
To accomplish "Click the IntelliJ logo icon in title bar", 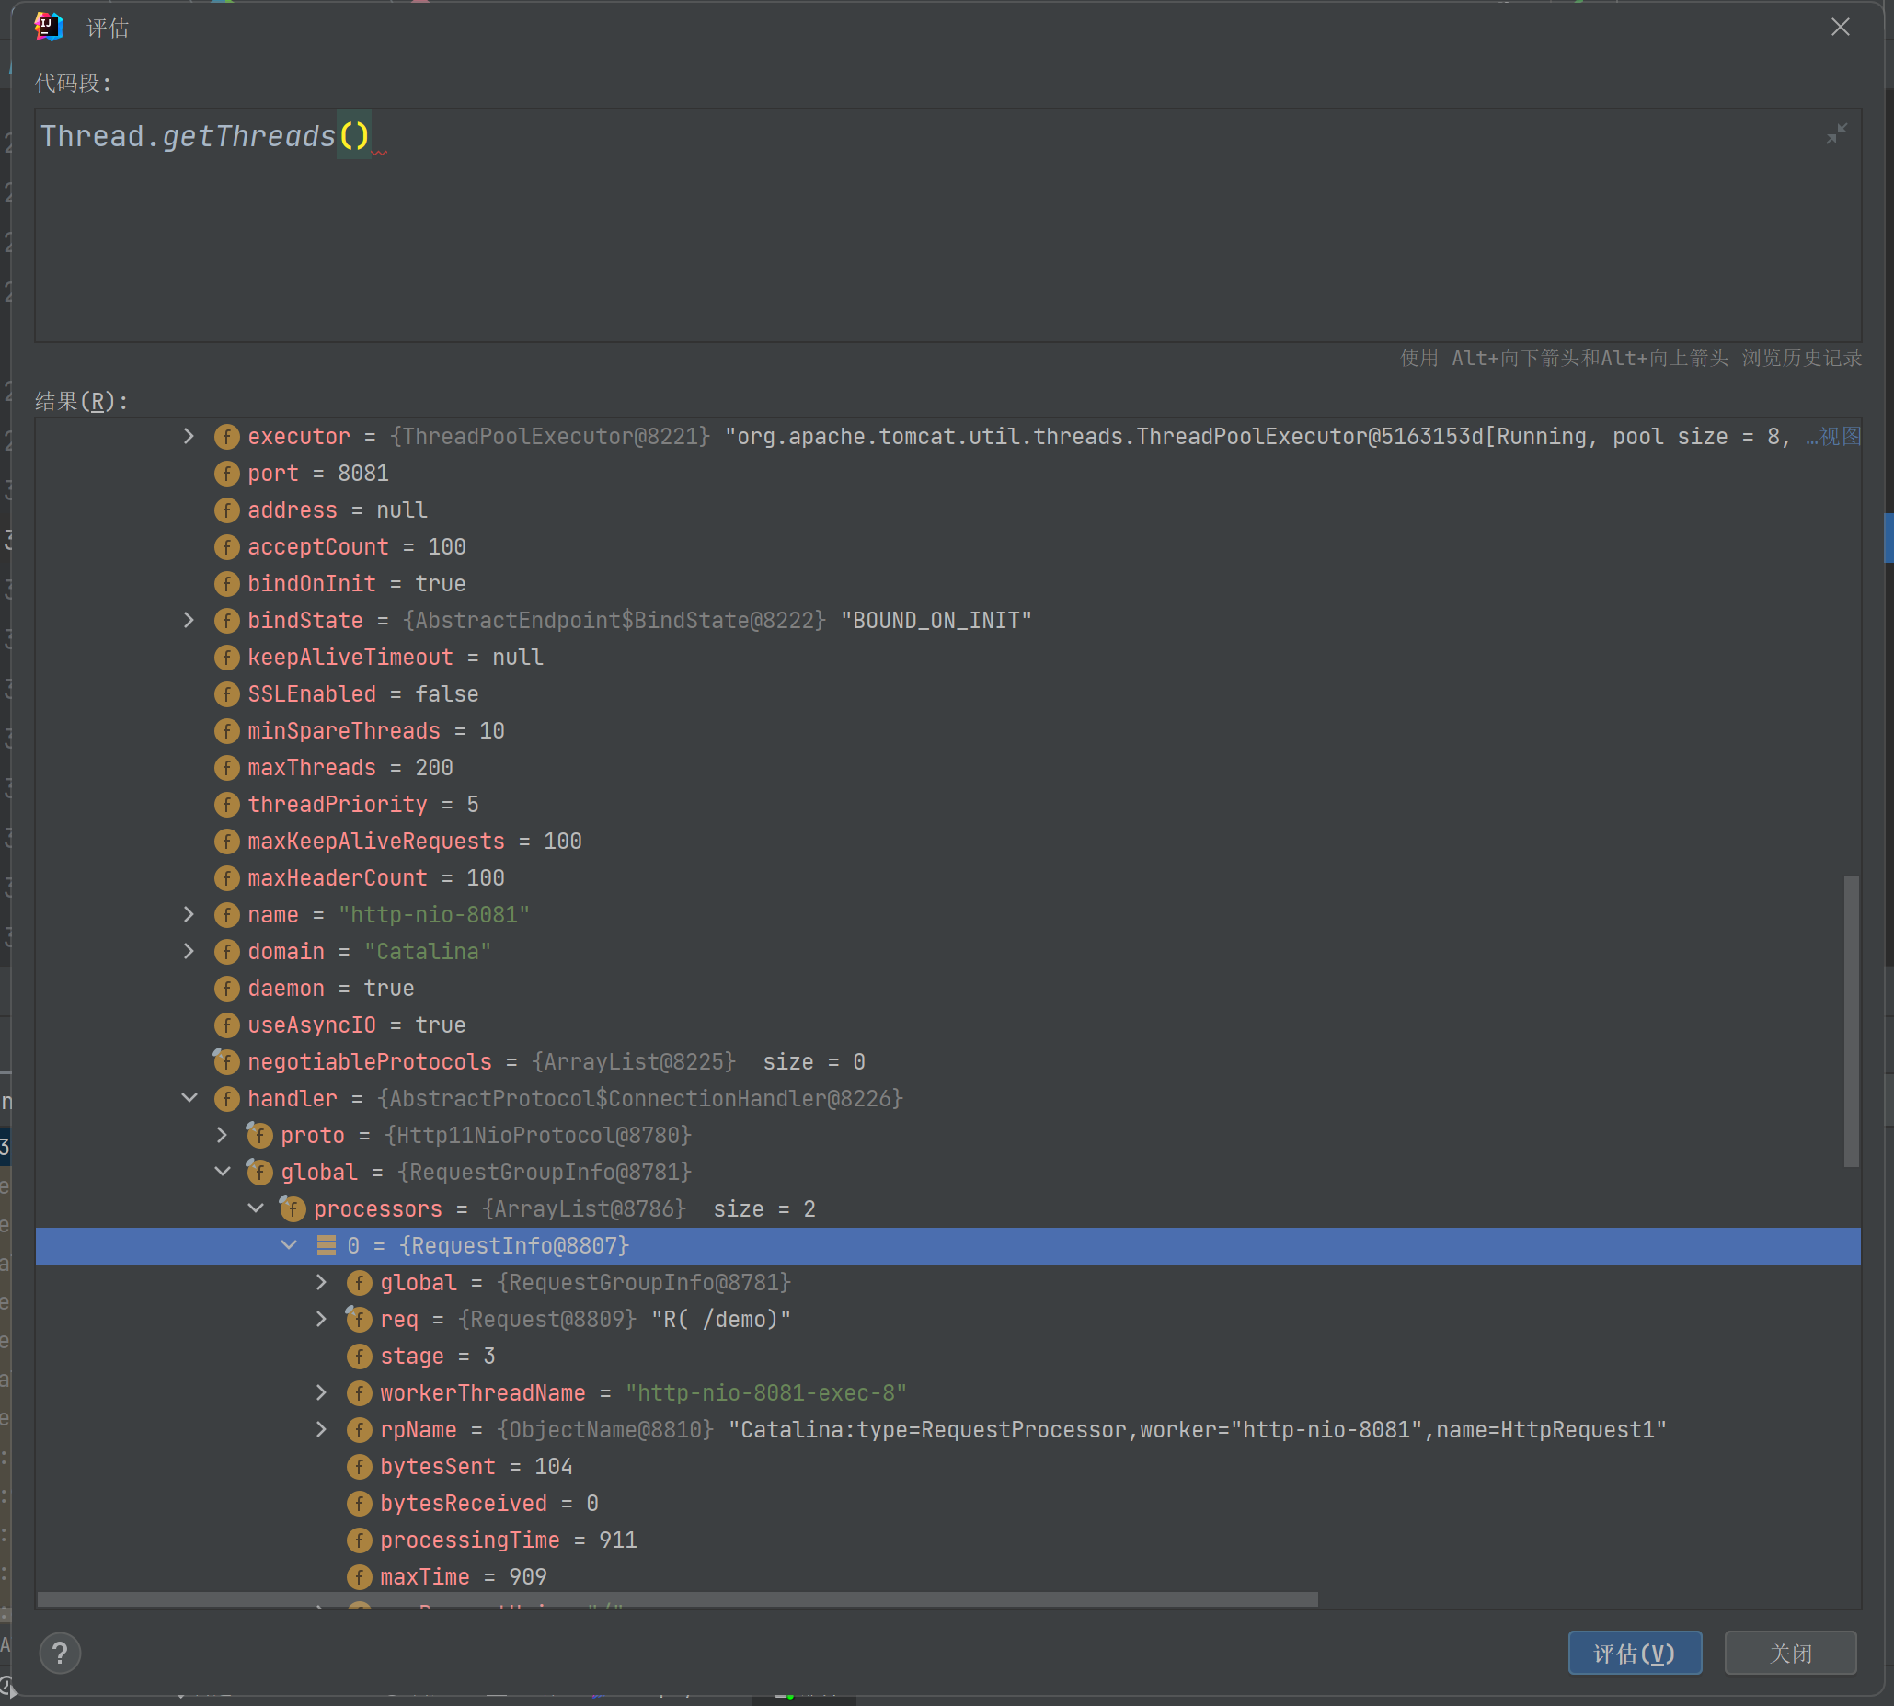I will pos(49,28).
